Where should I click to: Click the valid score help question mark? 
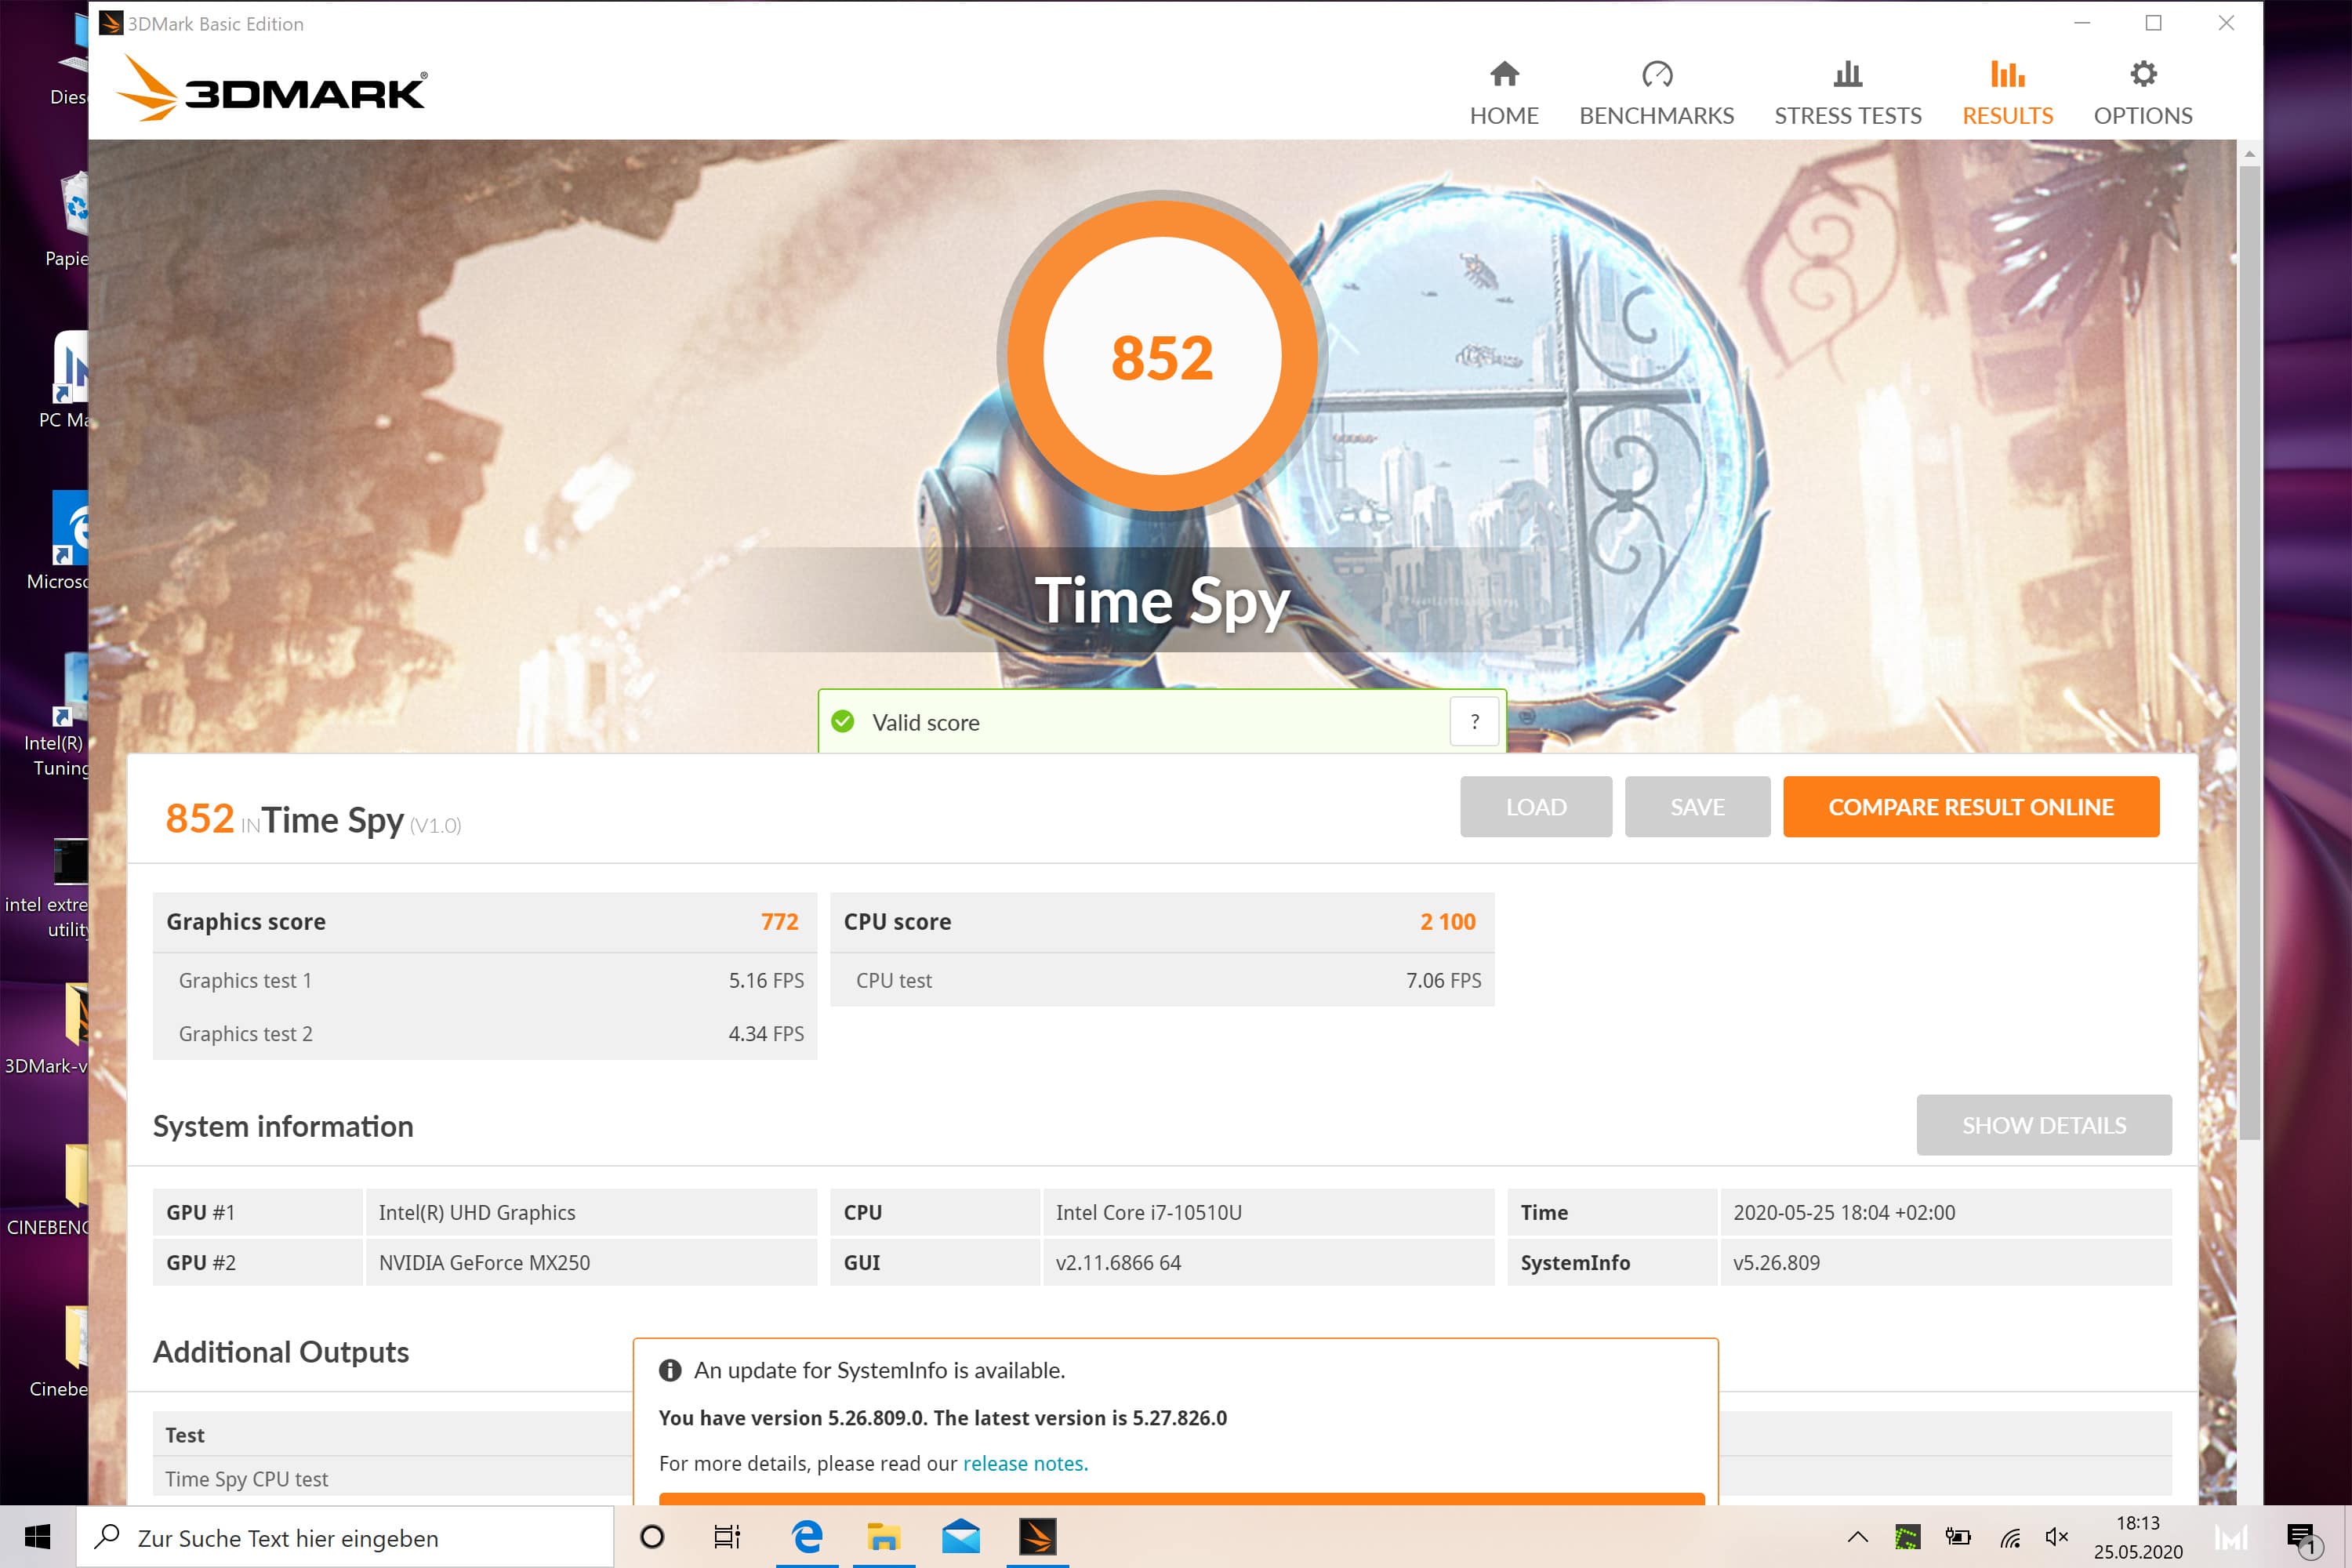[x=1474, y=721]
